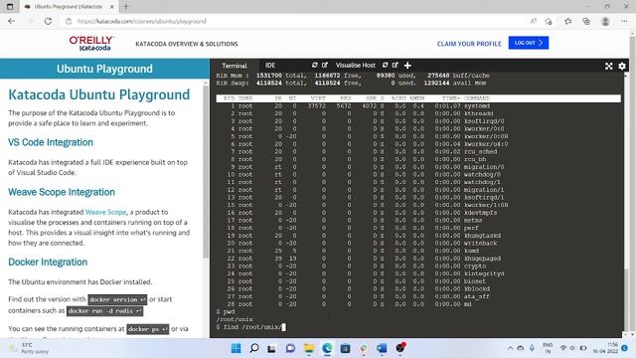Click the VS Code Integration heading

coord(51,142)
